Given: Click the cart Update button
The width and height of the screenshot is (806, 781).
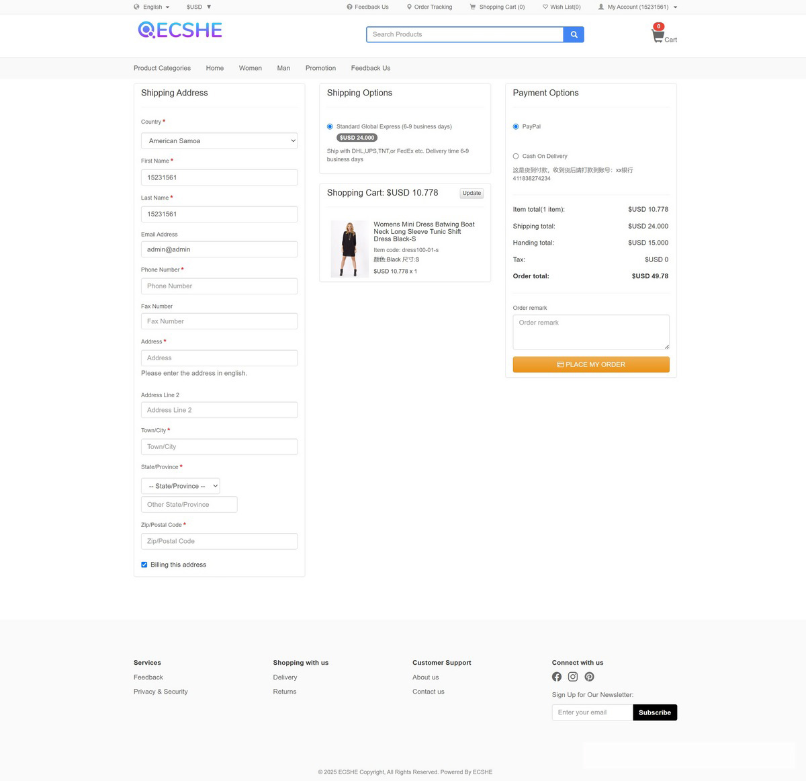Looking at the screenshot, I should pyautogui.click(x=472, y=193).
